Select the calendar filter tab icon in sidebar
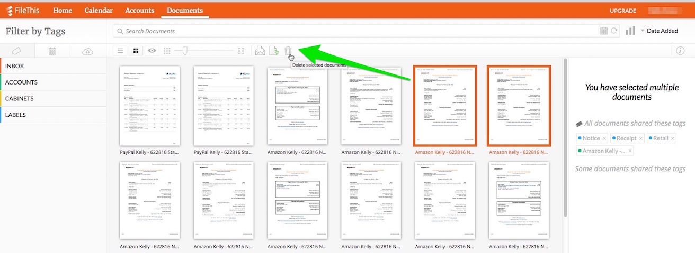Viewport: 695px width, 253px height. (52, 51)
